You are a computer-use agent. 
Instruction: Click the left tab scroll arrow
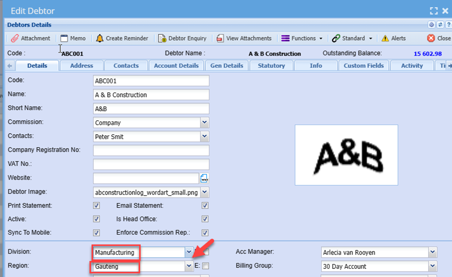coord(10,66)
